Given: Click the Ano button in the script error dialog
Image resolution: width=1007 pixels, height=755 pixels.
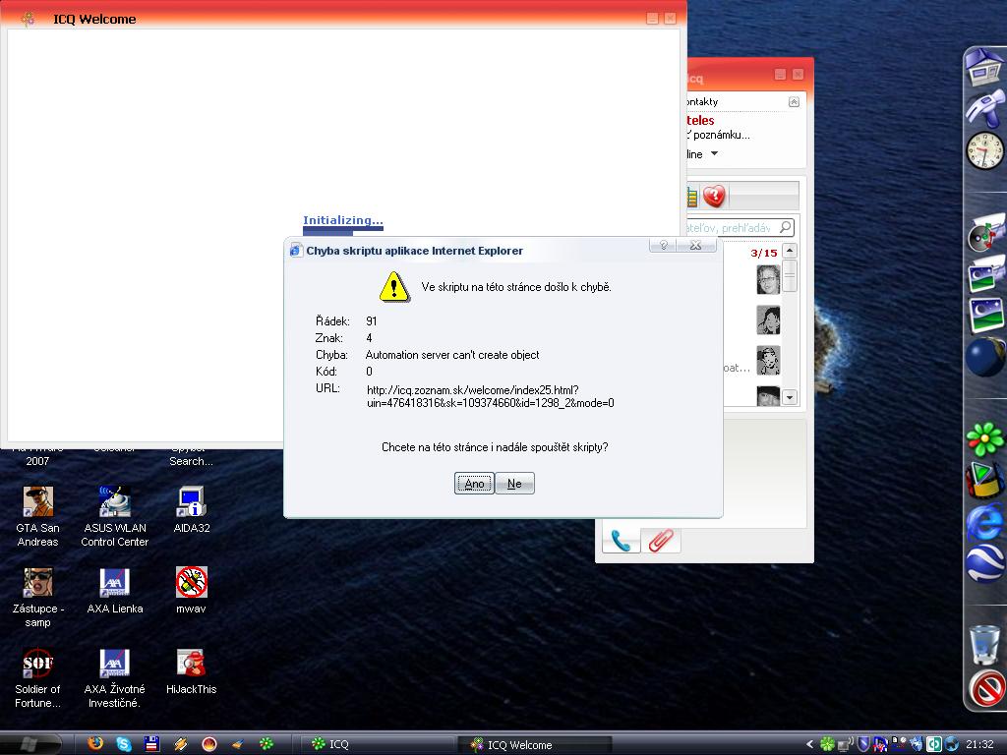Looking at the screenshot, I should point(474,484).
